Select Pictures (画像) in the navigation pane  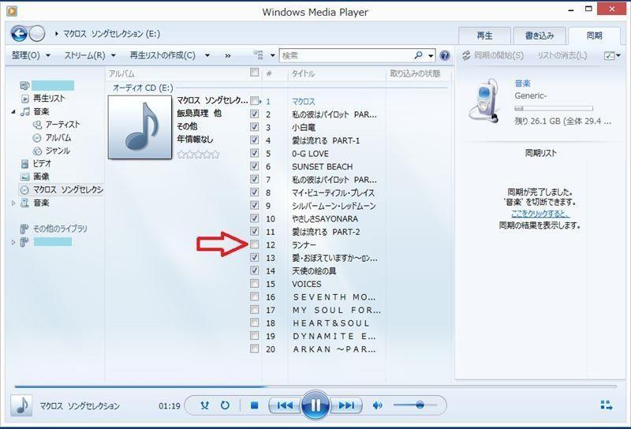click(x=35, y=177)
